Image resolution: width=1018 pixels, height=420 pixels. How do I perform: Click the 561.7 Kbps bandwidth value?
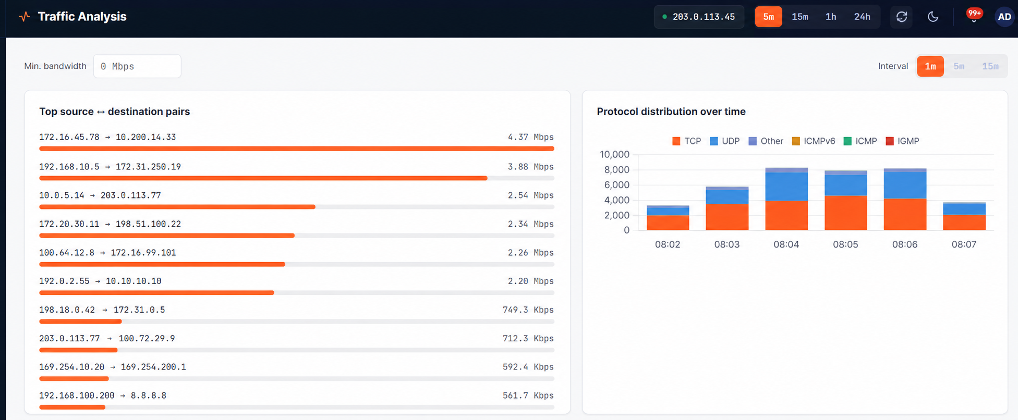coord(528,396)
